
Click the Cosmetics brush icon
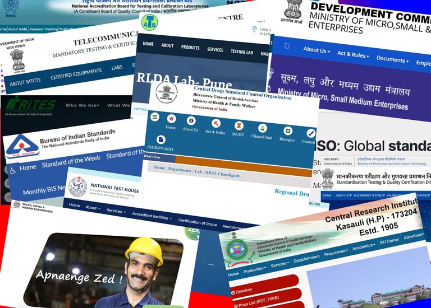tap(311, 133)
